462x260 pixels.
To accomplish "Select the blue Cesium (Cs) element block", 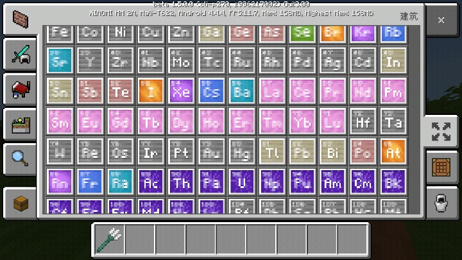I will (x=211, y=91).
